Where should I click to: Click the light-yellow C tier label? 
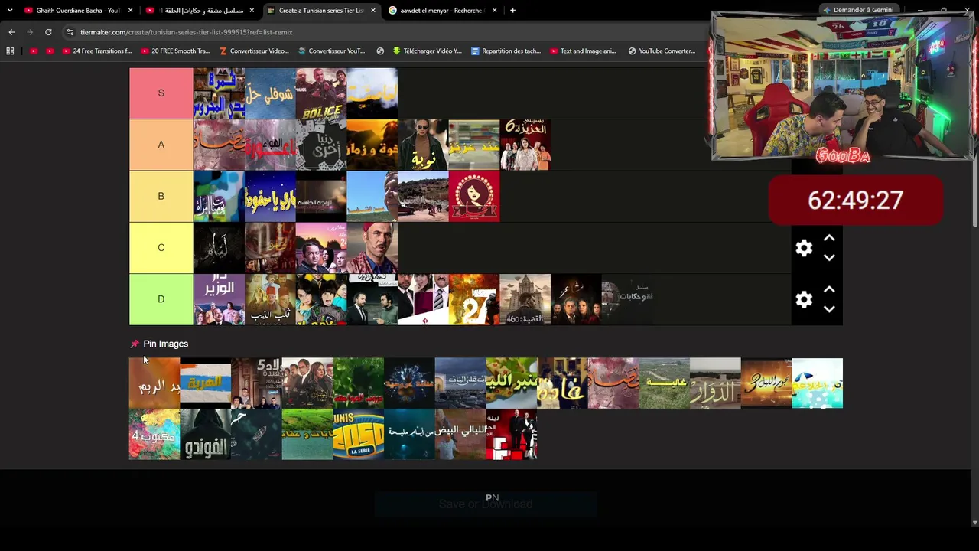161,247
